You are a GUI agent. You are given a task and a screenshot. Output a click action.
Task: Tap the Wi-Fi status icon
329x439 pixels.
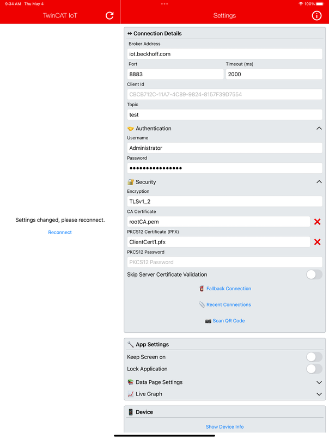coord(301,4)
